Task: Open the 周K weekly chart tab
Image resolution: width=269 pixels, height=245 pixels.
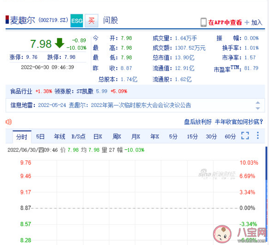Action: tap(117, 136)
